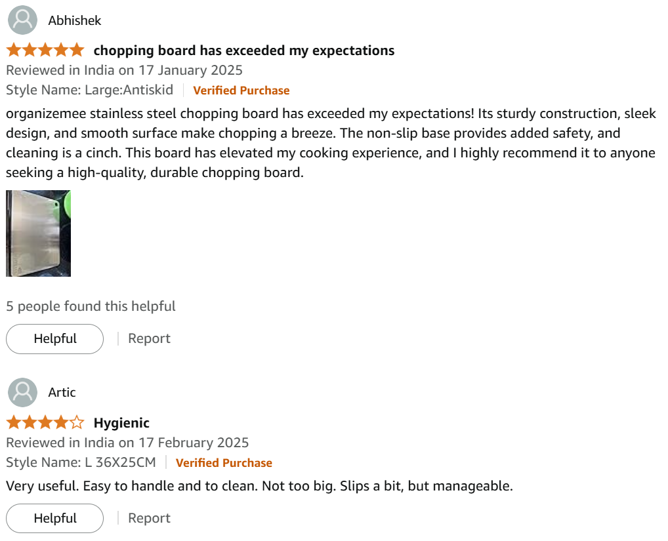Click the "Reviewed in India on 17 February 2025" line
The image size is (668, 541).
point(127,443)
